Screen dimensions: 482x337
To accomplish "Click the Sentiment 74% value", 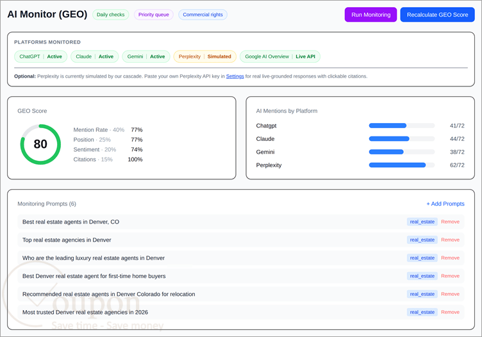I will 137,150.
